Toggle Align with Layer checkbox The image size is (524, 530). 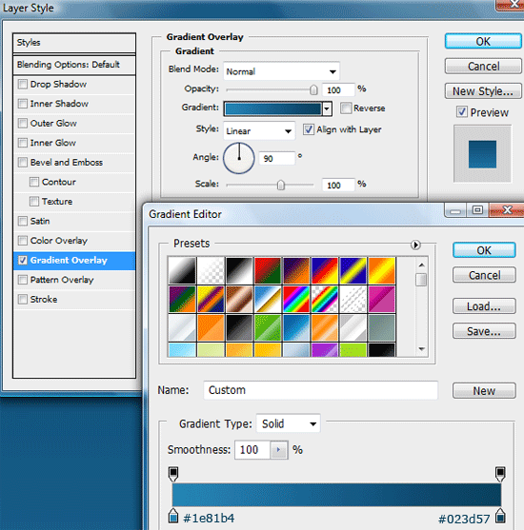click(309, 129)
